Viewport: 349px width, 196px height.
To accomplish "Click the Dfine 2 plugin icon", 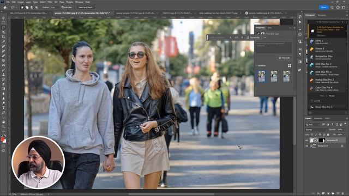I will coord(311,41).
